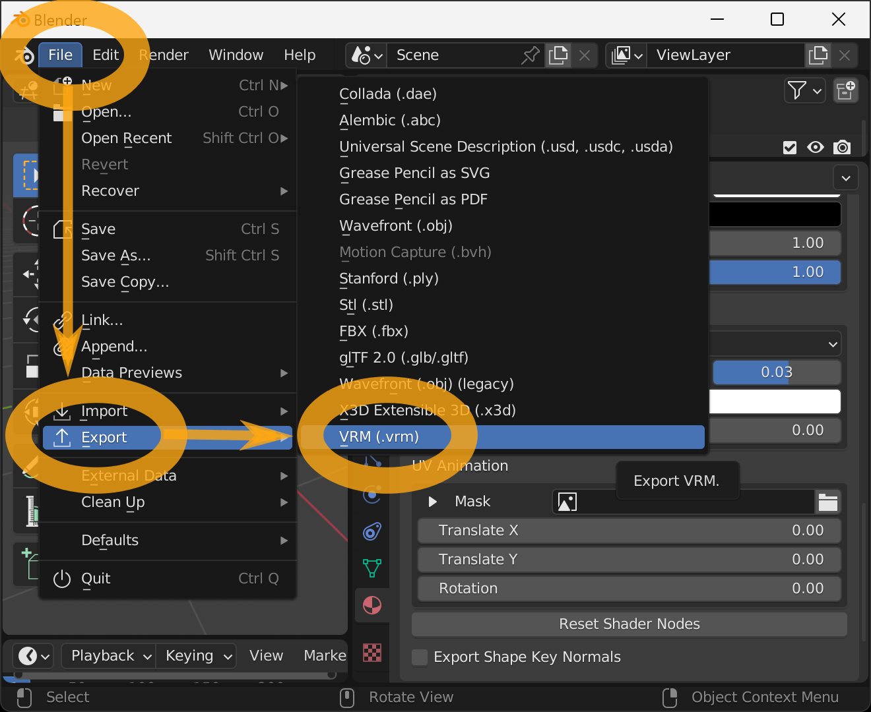871x712 pixels.
Task: Choose glTF 2.0 (.glb/.gltf) export
Action: pyautogui.click(x=502, y=358)
